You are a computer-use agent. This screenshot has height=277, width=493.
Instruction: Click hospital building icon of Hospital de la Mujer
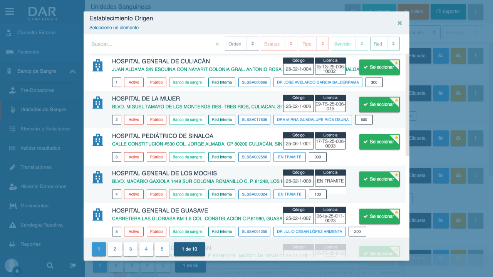point(98,103)
